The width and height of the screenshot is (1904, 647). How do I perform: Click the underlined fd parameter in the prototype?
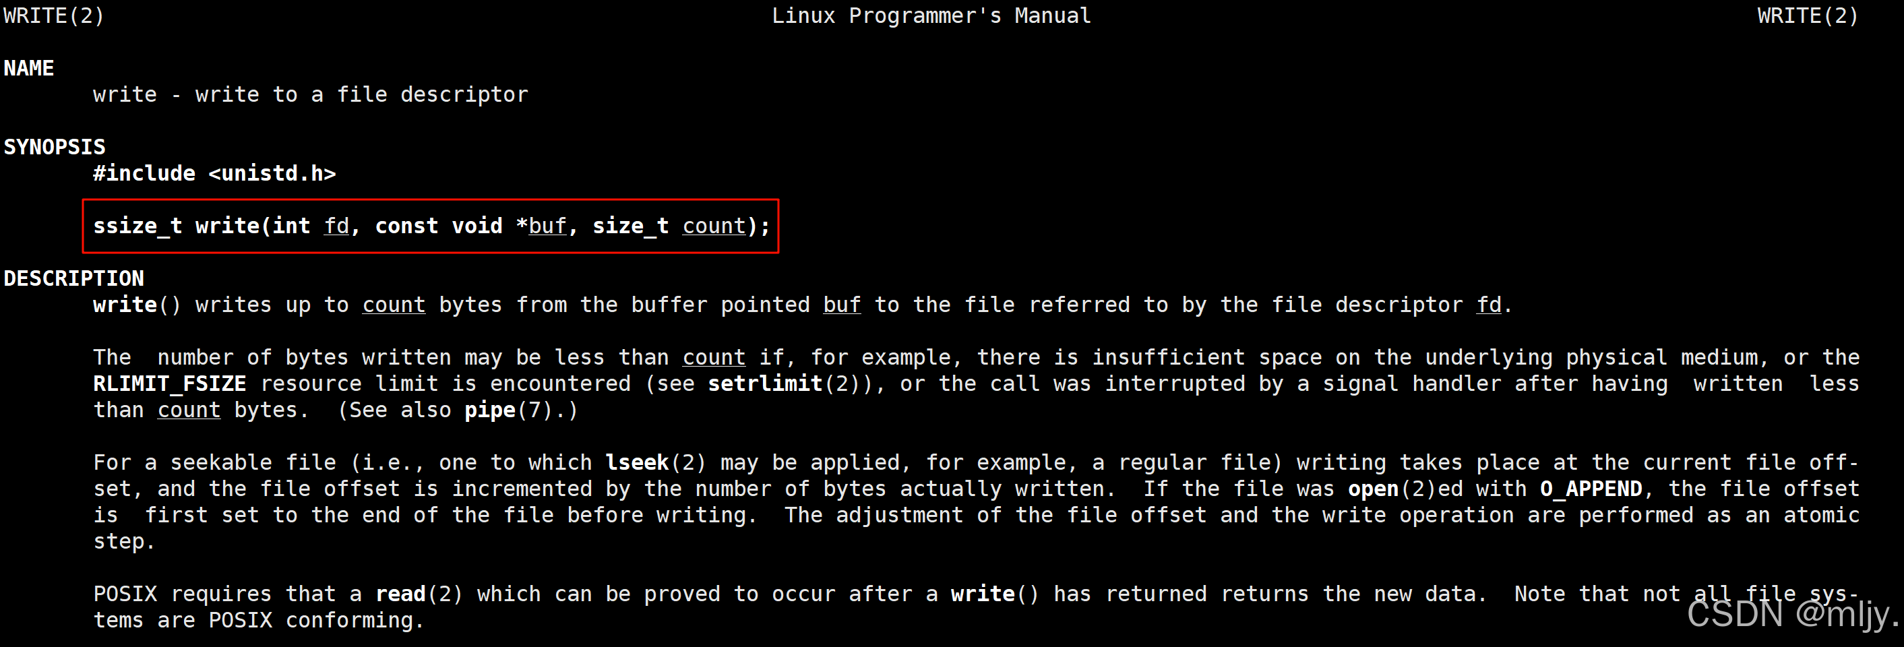pos(336,226)
